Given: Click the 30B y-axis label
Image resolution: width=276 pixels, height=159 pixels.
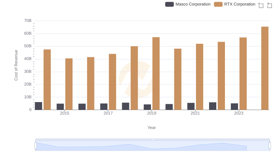Looking at the screenshot, I should [x=28, y=71].
